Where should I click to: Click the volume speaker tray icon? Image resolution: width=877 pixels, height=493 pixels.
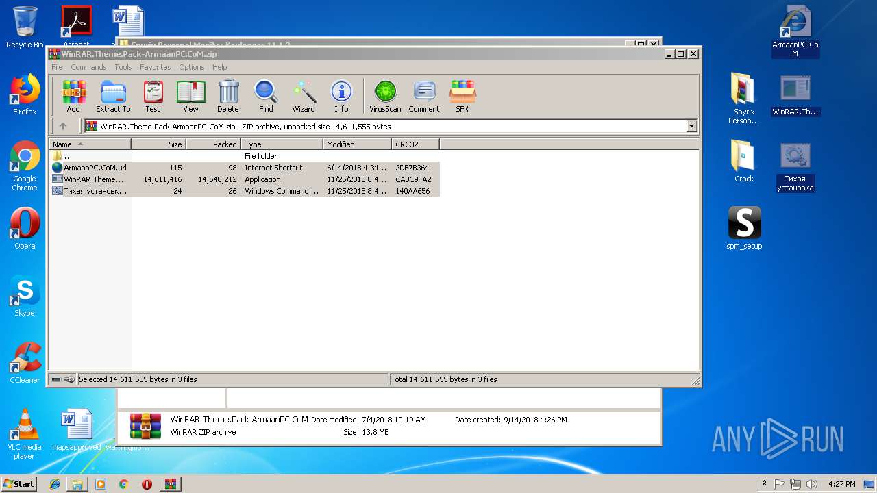[812, 484]
